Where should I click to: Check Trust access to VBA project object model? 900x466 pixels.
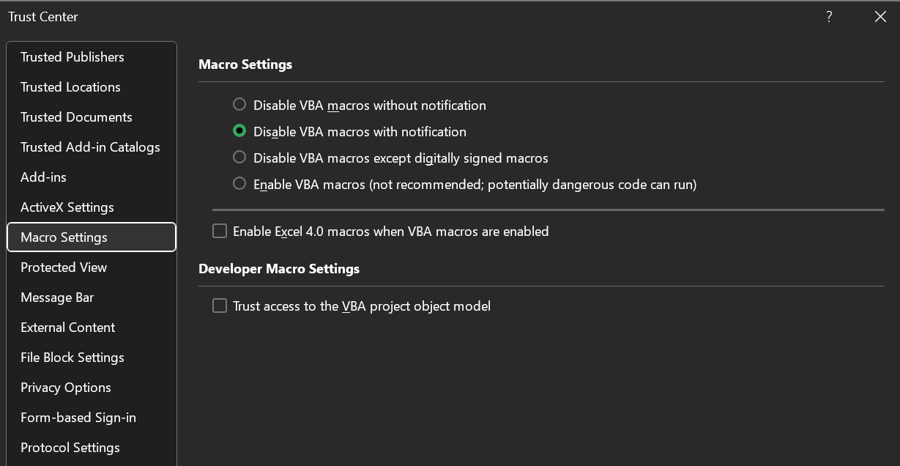(x=220, y=306)
